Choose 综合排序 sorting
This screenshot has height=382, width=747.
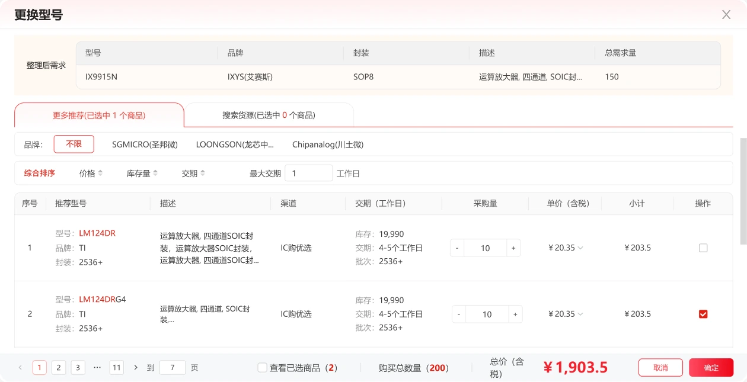pyautogui.click(x=40, y=174)
